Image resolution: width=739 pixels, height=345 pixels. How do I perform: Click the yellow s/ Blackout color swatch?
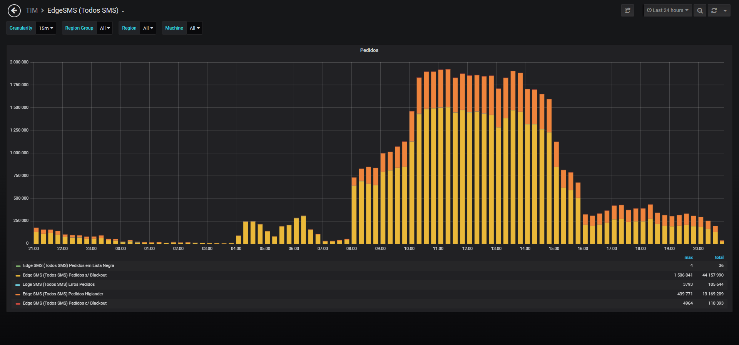(x=18, y=275)
